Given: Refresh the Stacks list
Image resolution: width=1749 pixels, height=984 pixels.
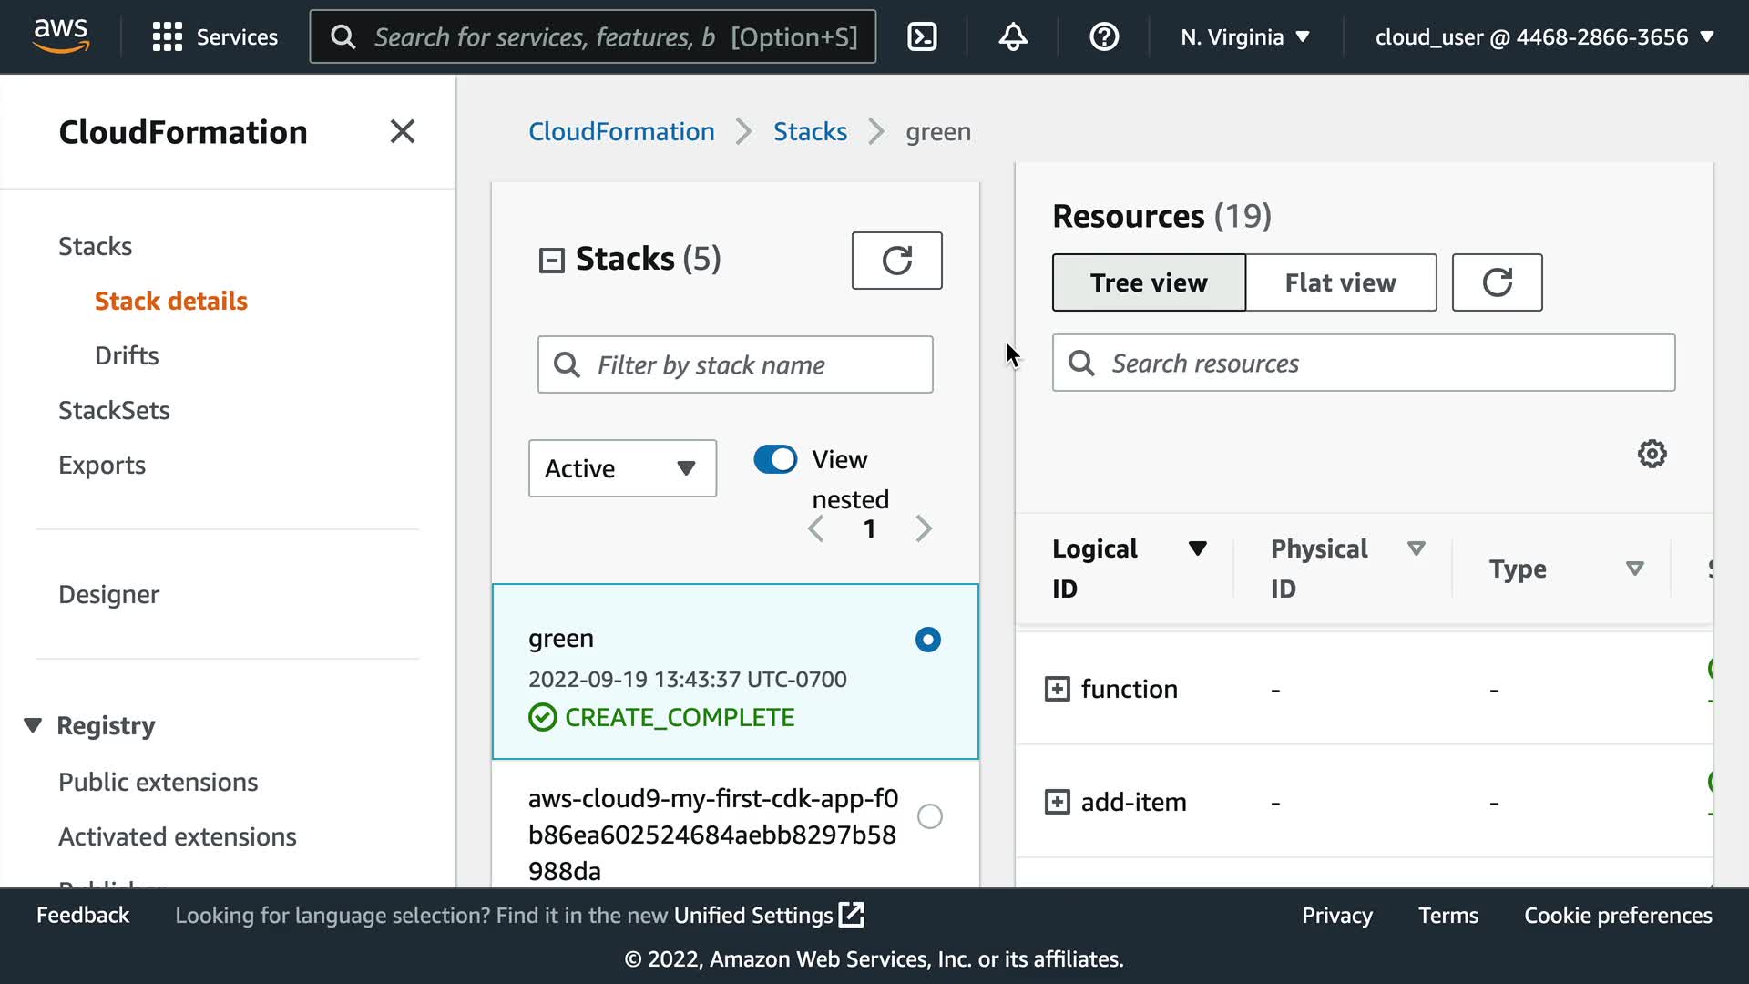Looking at the screenshot, I should [x=896, y=261].
